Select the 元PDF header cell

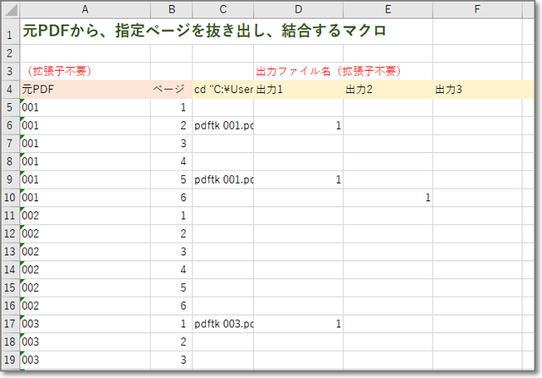(85, 89)
